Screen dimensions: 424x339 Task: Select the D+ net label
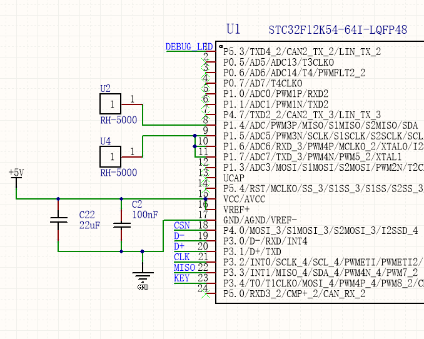point(179,246)
